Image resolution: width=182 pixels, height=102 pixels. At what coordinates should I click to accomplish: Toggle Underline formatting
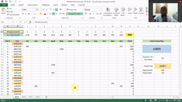tap(29, 14)
